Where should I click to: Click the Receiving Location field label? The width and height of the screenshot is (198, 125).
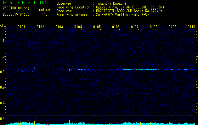point(73,7)
